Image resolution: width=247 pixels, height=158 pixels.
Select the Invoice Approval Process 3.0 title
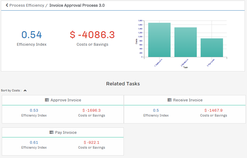(x=77, y=5)
